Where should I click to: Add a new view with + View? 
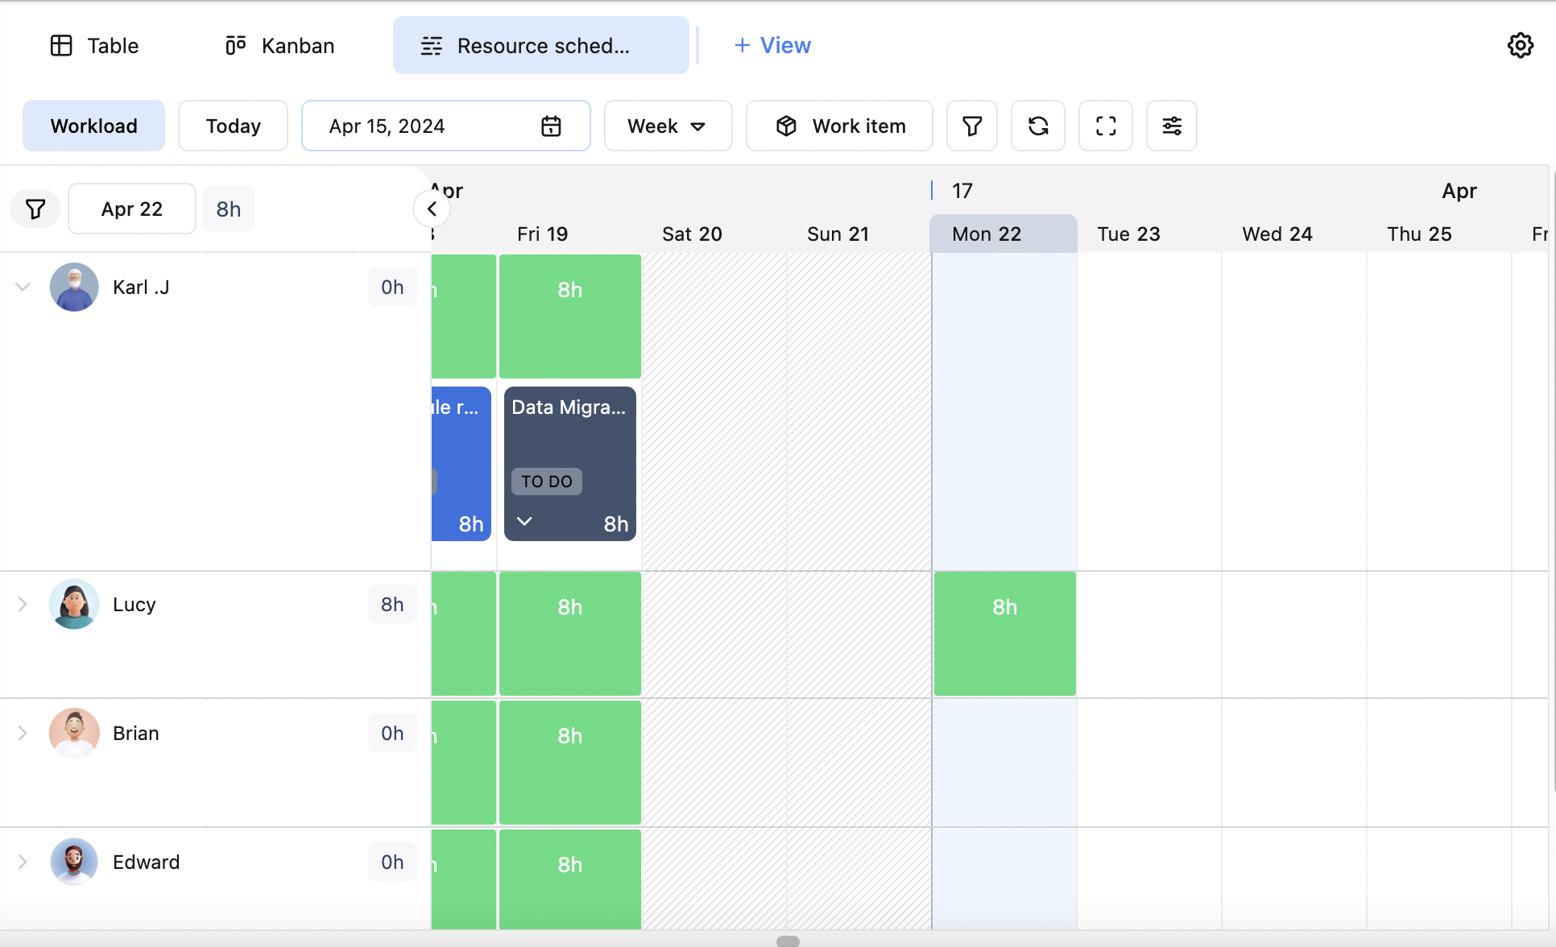(x=772, y=45)
